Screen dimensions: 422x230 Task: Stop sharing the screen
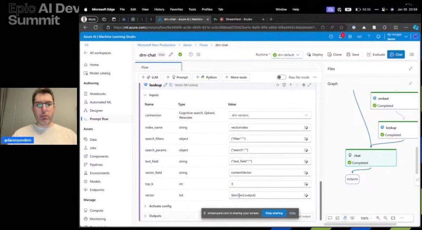(x=274, y=213)
